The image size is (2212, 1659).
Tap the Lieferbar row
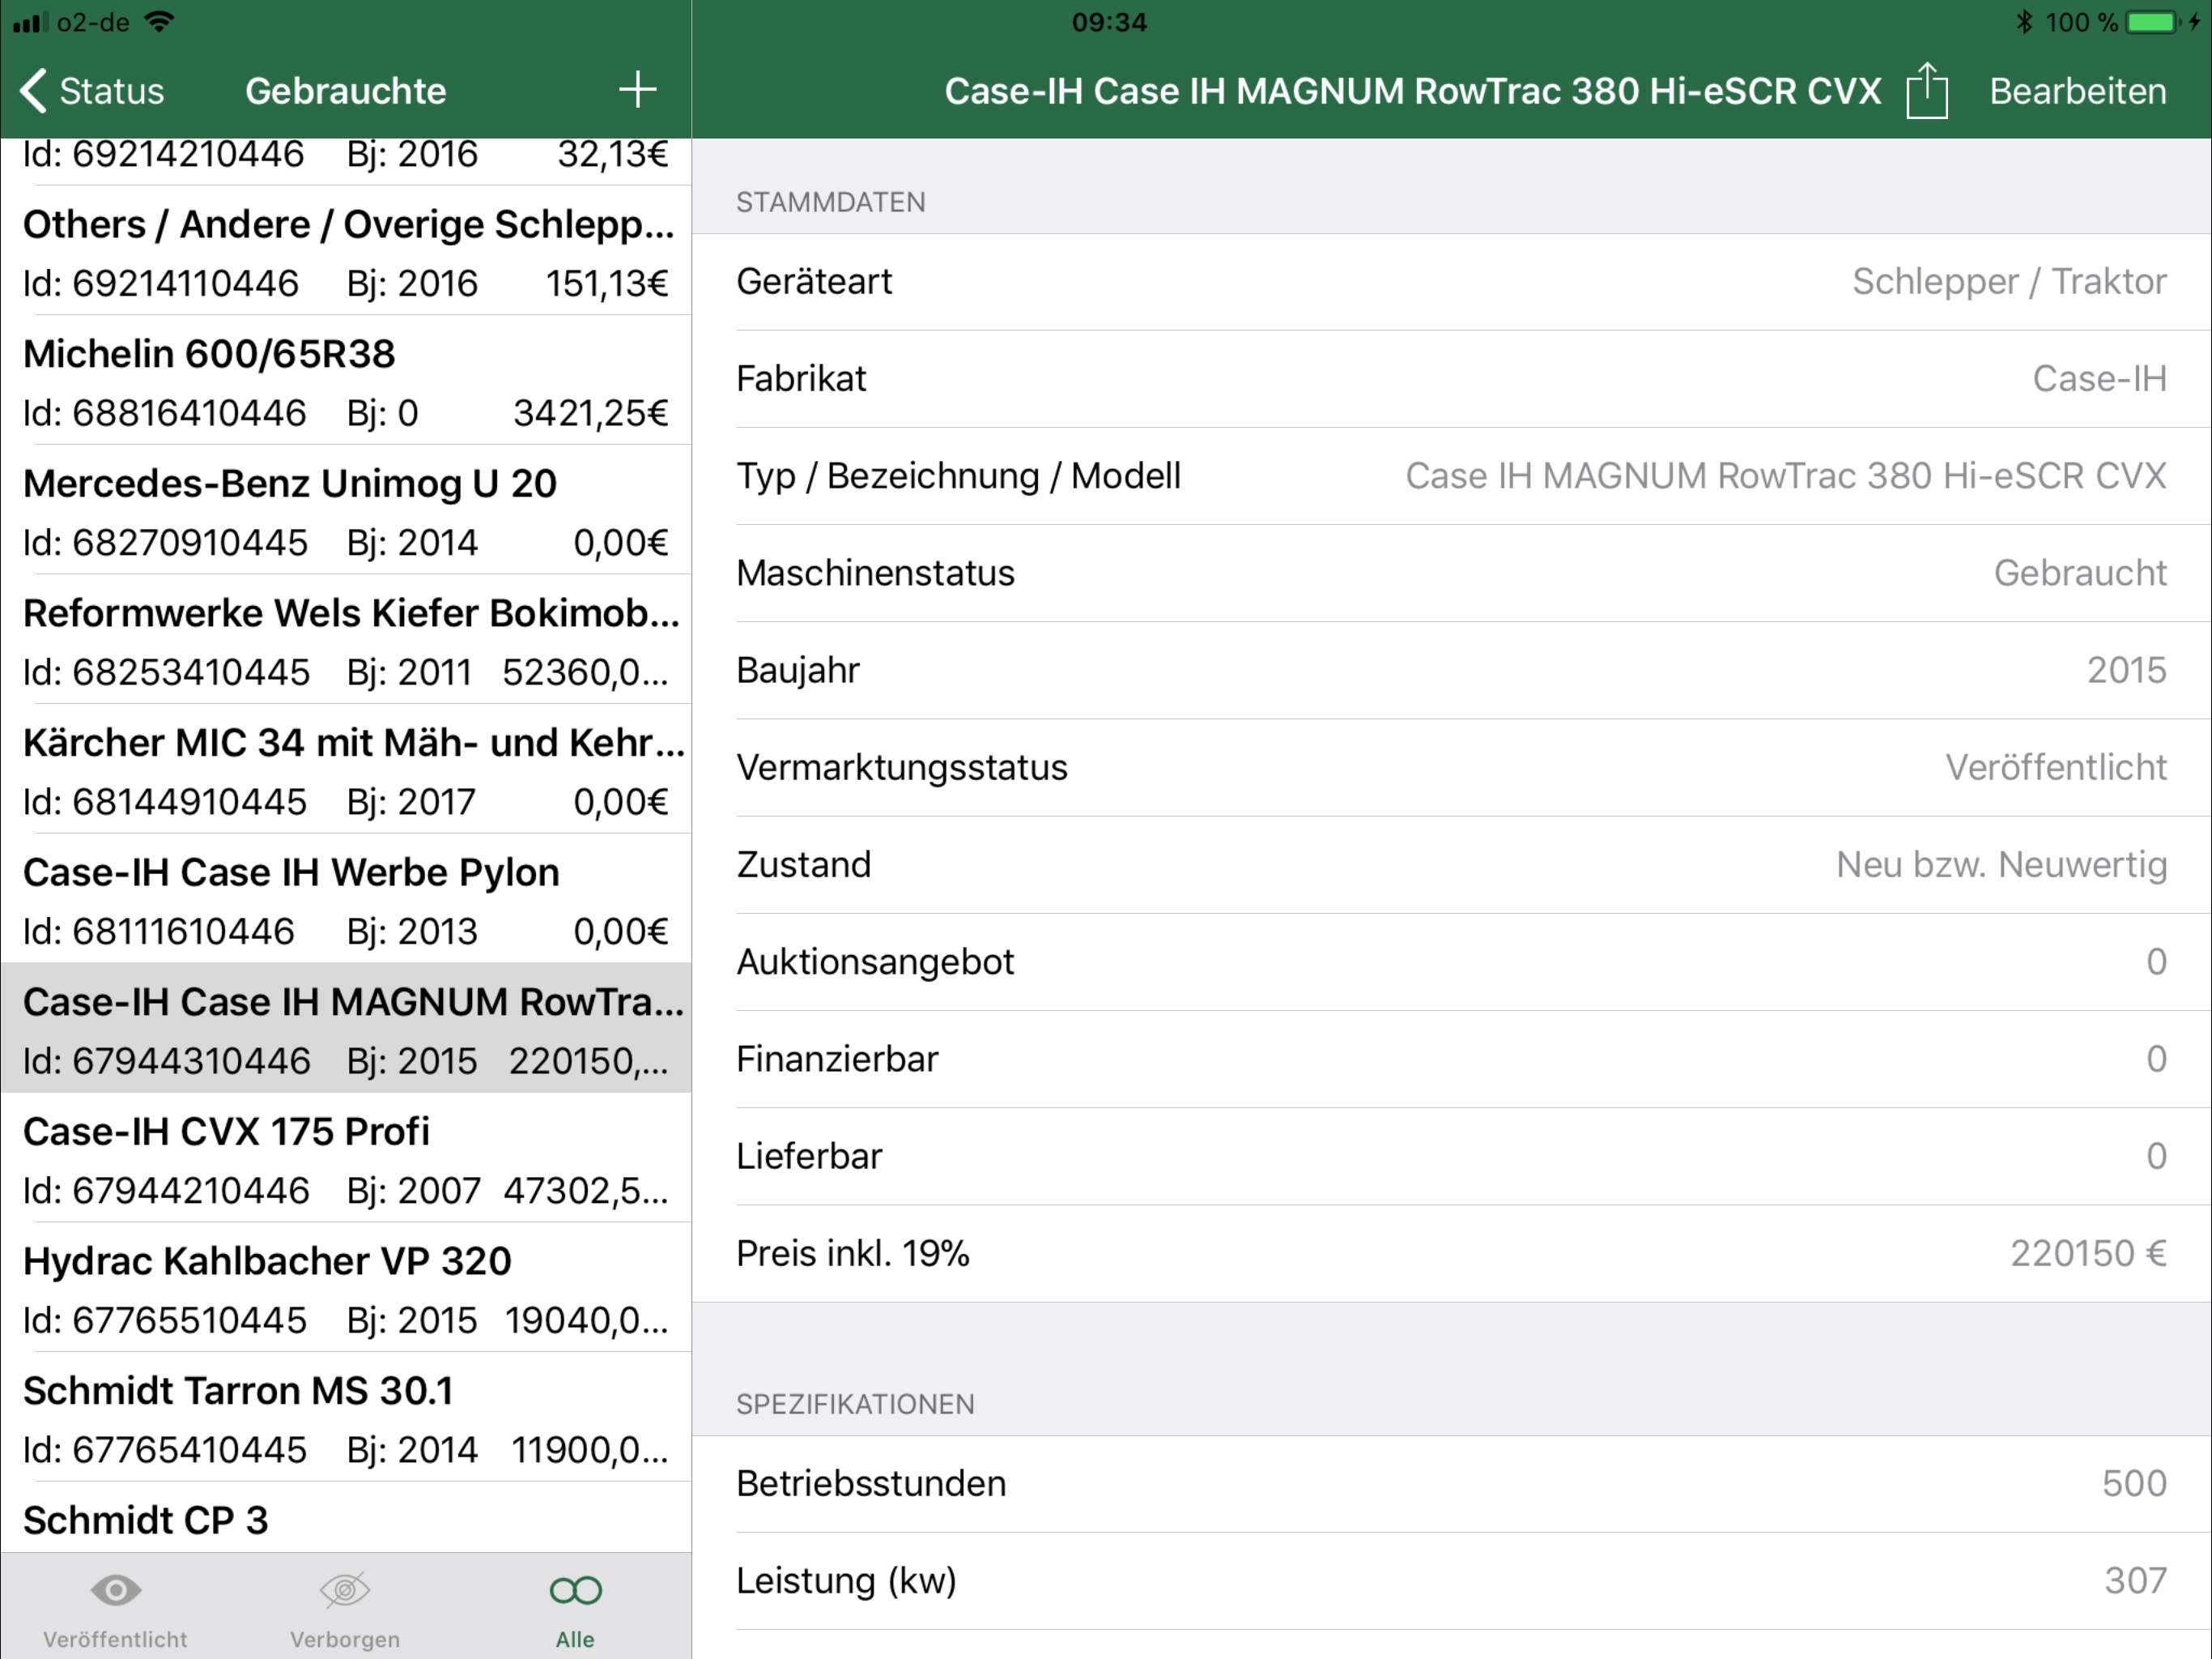(x=1451, y=1156)
